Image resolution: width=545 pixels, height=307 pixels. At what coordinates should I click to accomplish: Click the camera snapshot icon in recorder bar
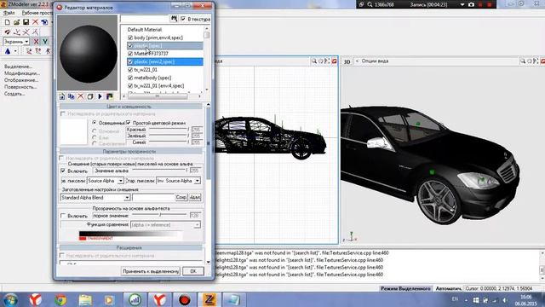pyautogui.click(x=471, y=4)
